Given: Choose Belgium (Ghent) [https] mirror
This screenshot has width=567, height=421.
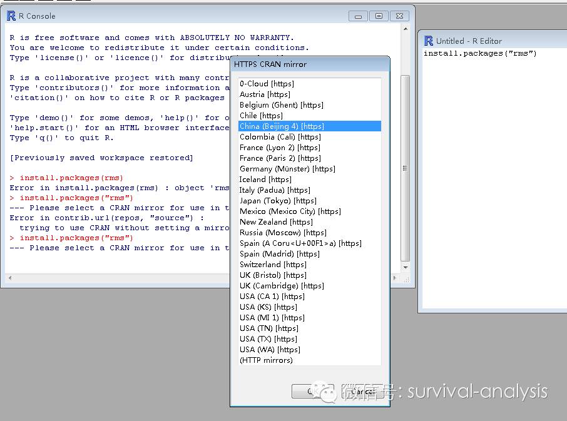Looking at the screenshot, I should [x=310, y=105].
